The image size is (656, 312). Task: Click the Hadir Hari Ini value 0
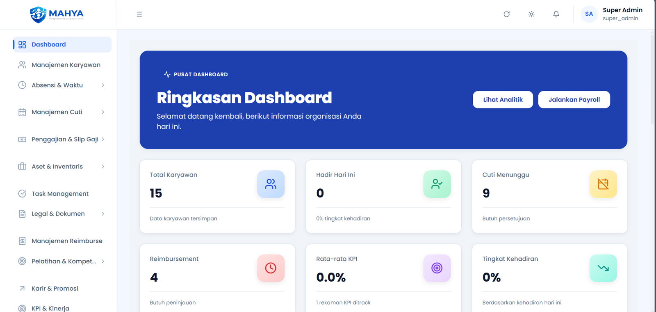(x=320, y=193)
